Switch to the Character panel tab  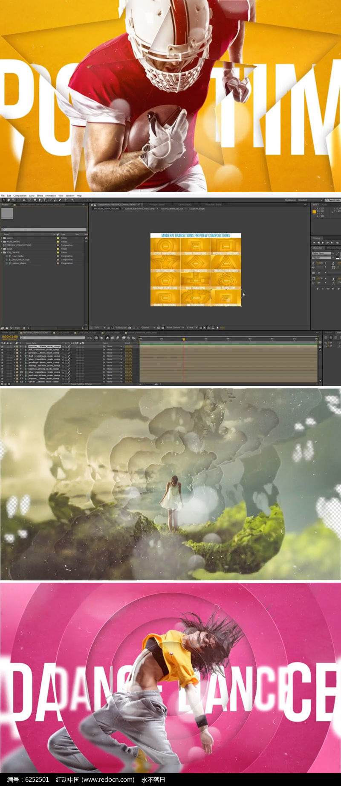coord(318,248)
